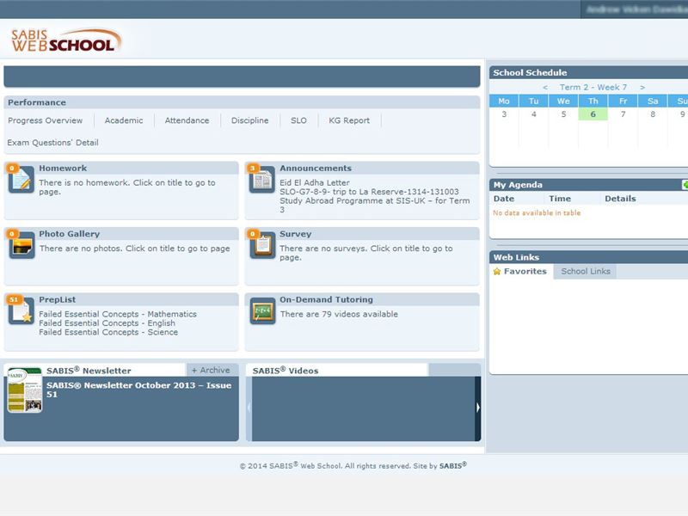
Task: Go to next week in School Schedule
Action: (x=642, y=88)
